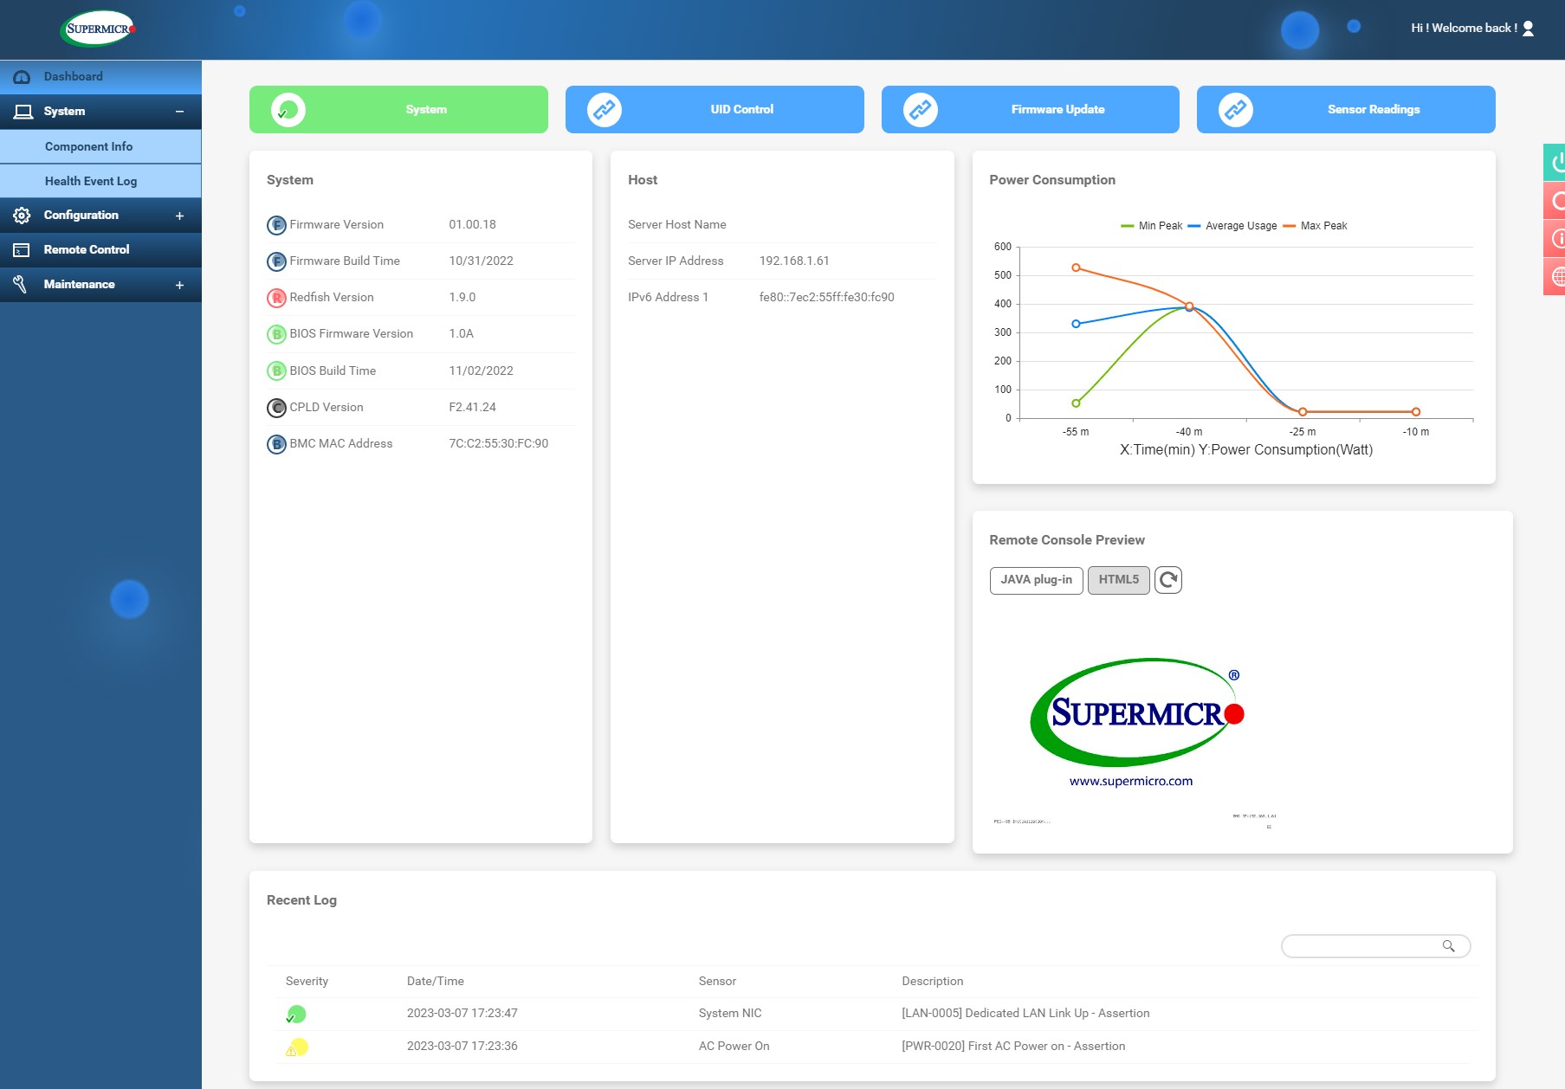The image size is (1565, 1089).
Task: Collapse the System sidebar section
Action: point(179,112)
